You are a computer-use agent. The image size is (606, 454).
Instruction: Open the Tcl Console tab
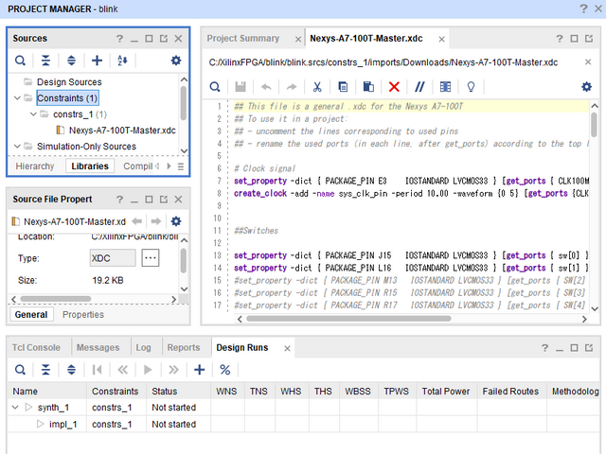click(37, 347)
